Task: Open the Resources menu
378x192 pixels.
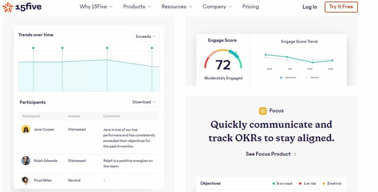Action: (177, 7)
